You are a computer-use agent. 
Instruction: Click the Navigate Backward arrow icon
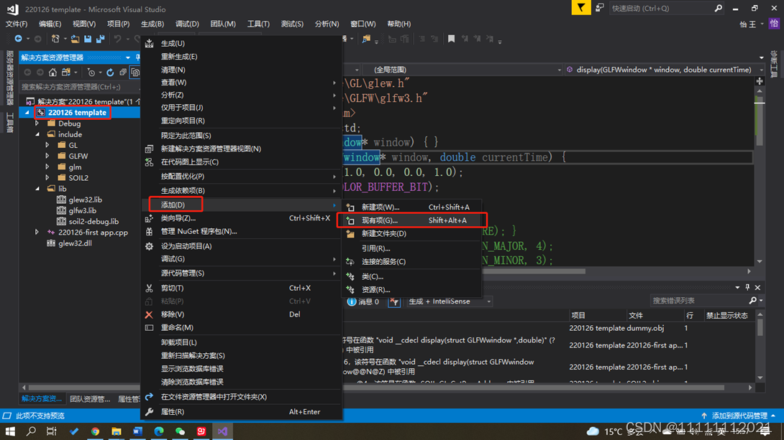[18, 39]
